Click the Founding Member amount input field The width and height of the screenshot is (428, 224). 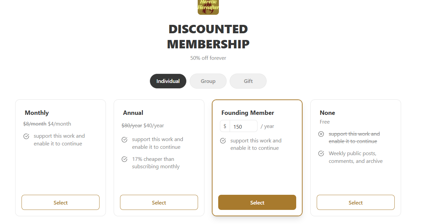243,126
